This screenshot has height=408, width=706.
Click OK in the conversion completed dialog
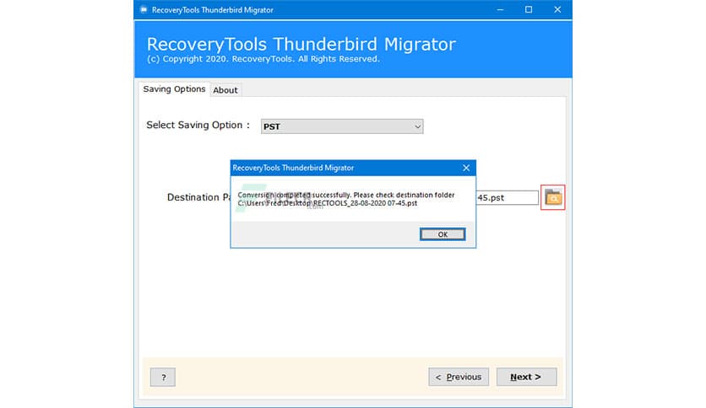[443, 234]
